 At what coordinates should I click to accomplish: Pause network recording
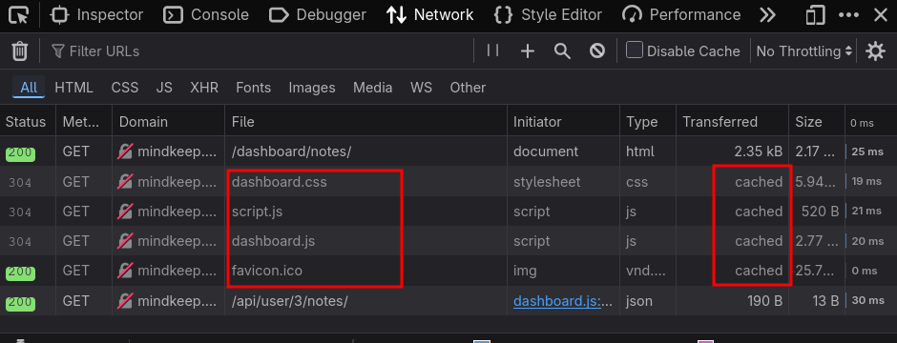[x=492, y=50]
